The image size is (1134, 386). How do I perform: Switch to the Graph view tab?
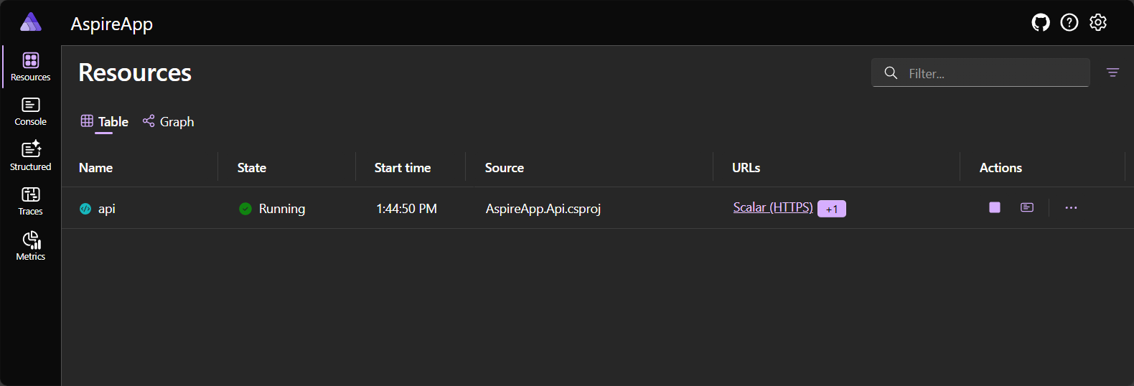point(169,122)
